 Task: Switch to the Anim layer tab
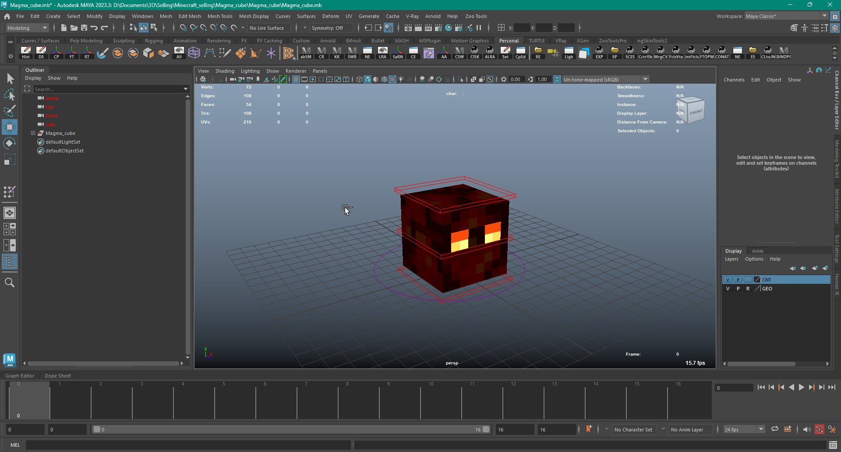coord(757,251)
